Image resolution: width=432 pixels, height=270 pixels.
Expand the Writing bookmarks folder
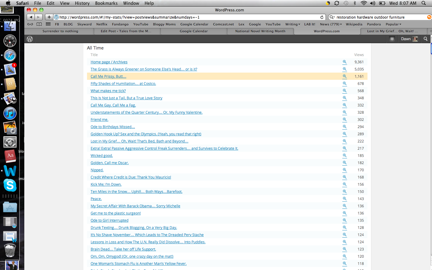[x=292, y=24]
